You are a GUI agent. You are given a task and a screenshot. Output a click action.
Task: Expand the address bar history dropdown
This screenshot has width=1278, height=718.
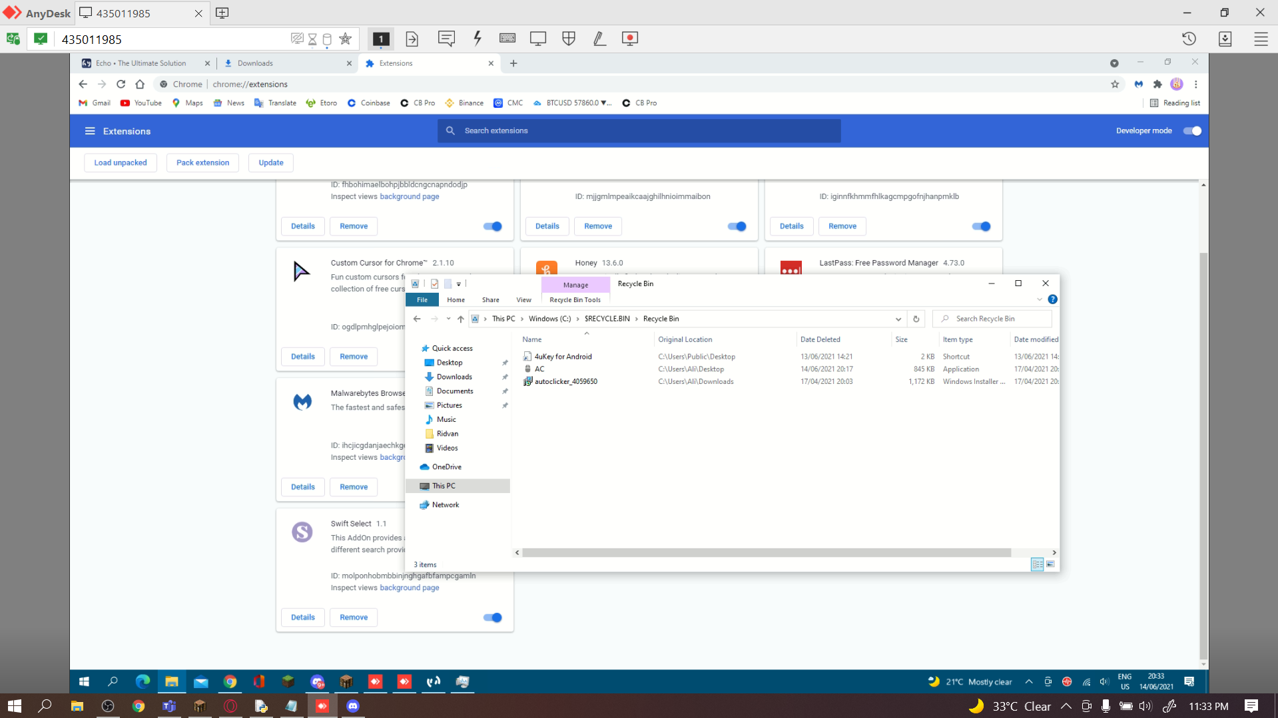point(898,319)
